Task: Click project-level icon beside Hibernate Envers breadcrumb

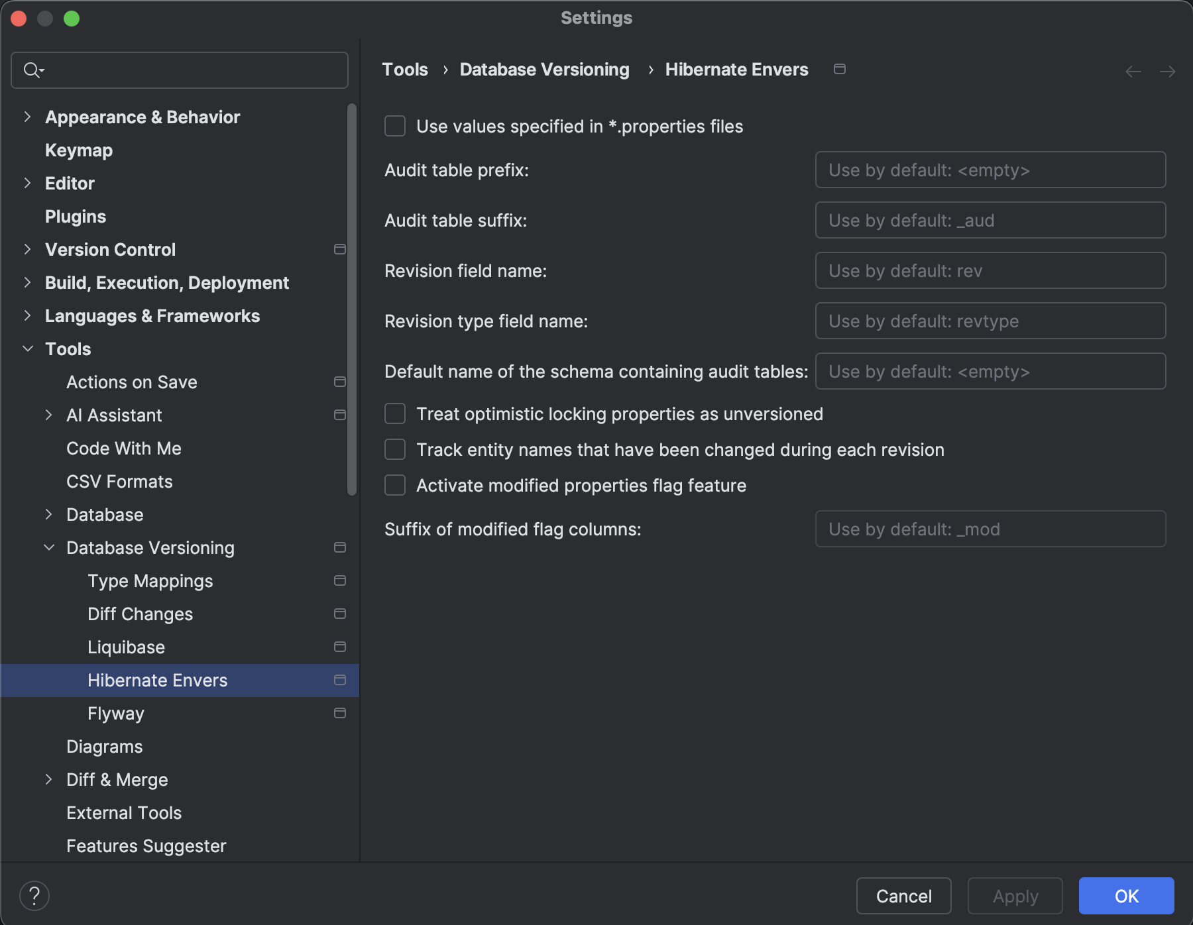Action: click(840, 69)
